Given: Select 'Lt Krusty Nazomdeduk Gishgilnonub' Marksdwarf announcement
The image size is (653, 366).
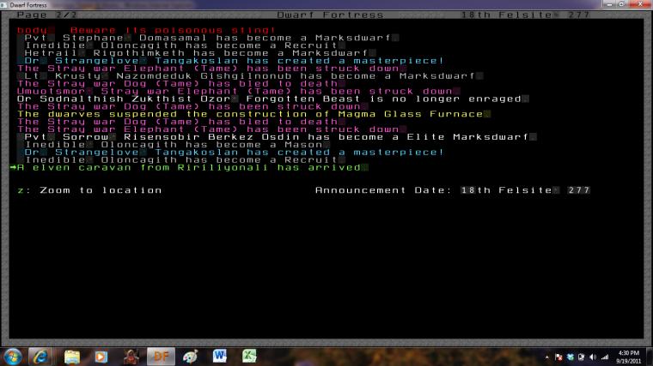Looking at the screenshot, I should 249,76.
